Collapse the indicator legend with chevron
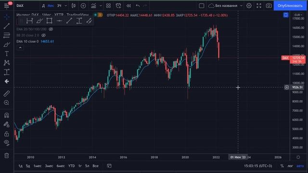This screenshot has width=308, height=173. (x=20, y=48)
